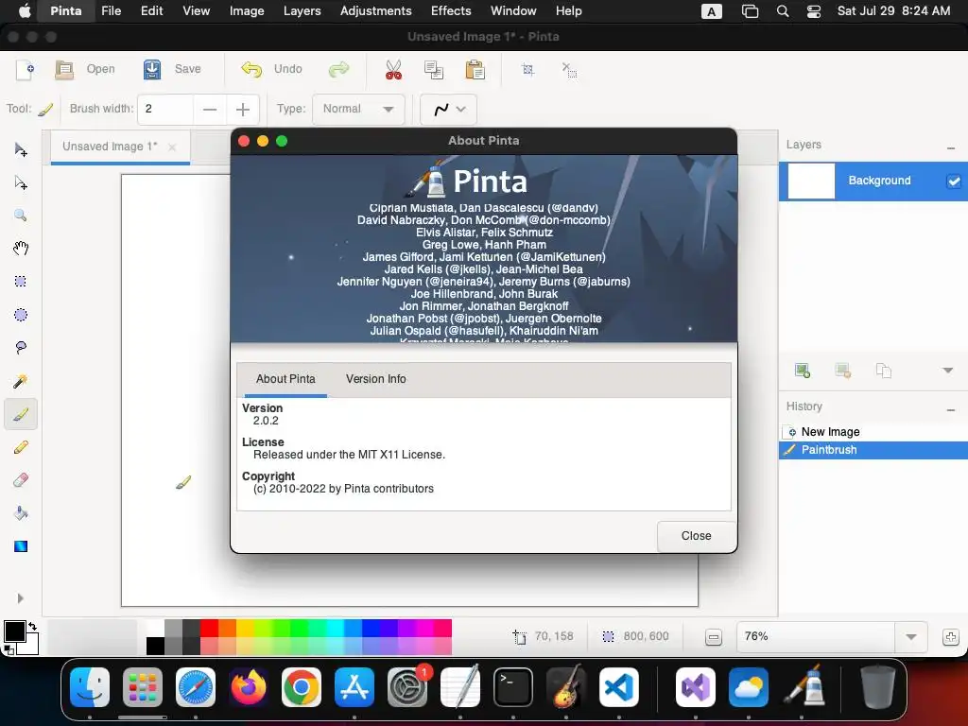Image resolution: width=968 pixels, height=726 pixels.
Task: Click the black primary color swatch
Action: (x=15, y=631)
